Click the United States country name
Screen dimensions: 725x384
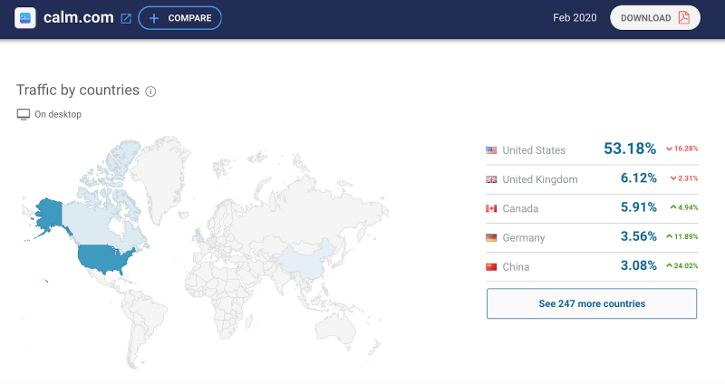pyautogui.click(x=534, y=150)
